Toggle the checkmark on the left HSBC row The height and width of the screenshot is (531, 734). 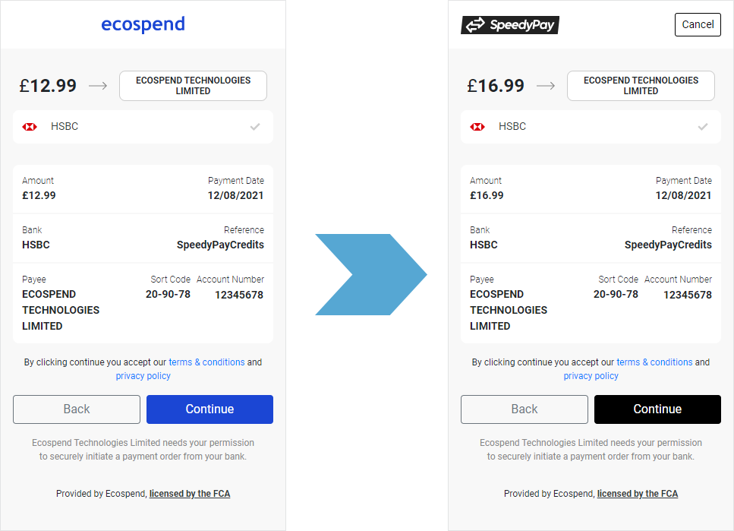(x=255, y=126)
